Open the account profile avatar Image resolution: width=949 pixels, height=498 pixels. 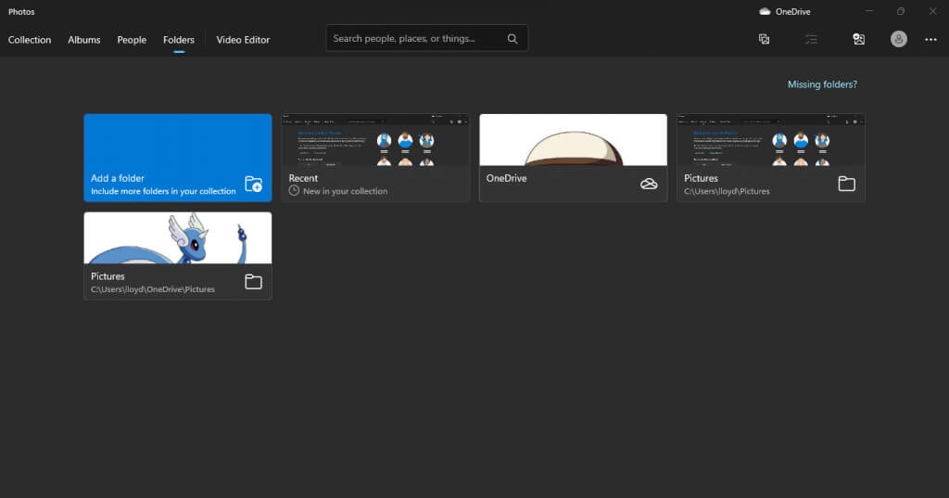898,39
